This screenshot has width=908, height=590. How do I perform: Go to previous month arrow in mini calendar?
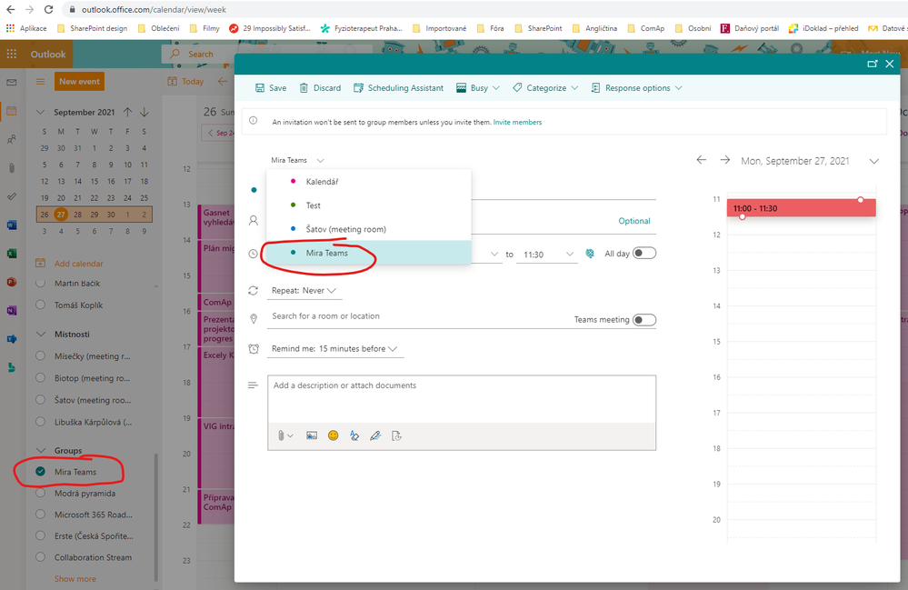point(127,112)
